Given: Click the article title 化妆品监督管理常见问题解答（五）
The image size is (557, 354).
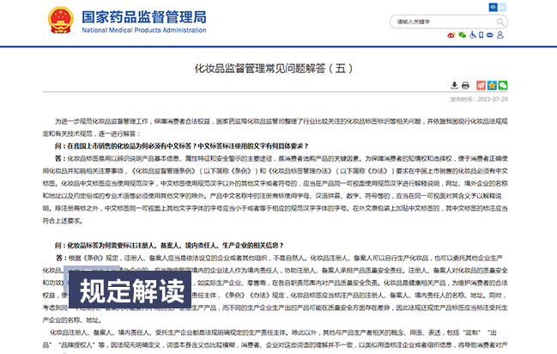Looking at the screenshot, I should (274, 68).
